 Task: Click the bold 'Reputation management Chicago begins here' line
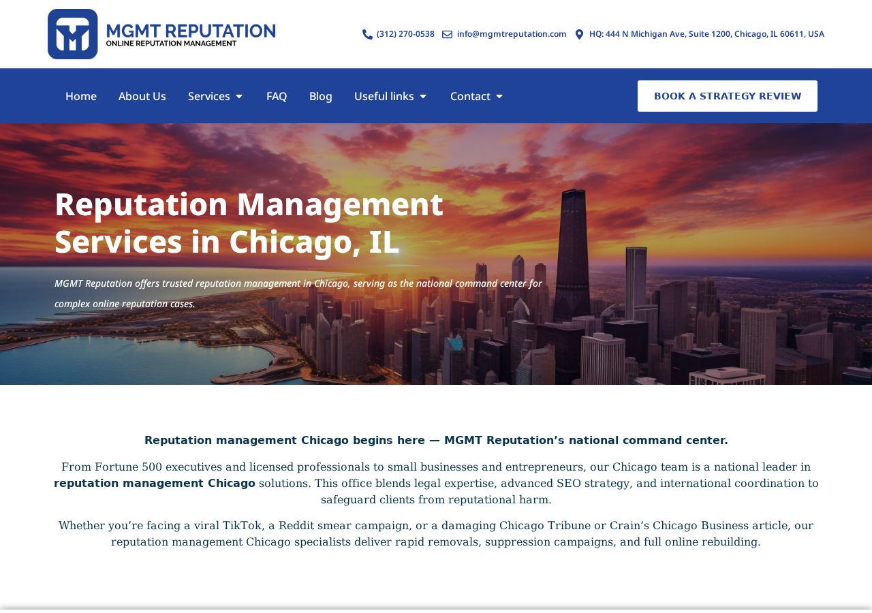436,441
